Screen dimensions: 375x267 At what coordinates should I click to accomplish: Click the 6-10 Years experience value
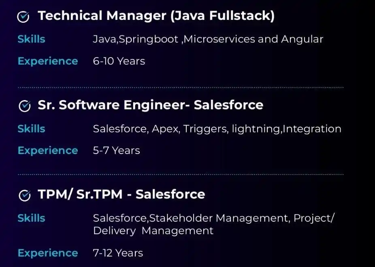(x=119, y=61)
